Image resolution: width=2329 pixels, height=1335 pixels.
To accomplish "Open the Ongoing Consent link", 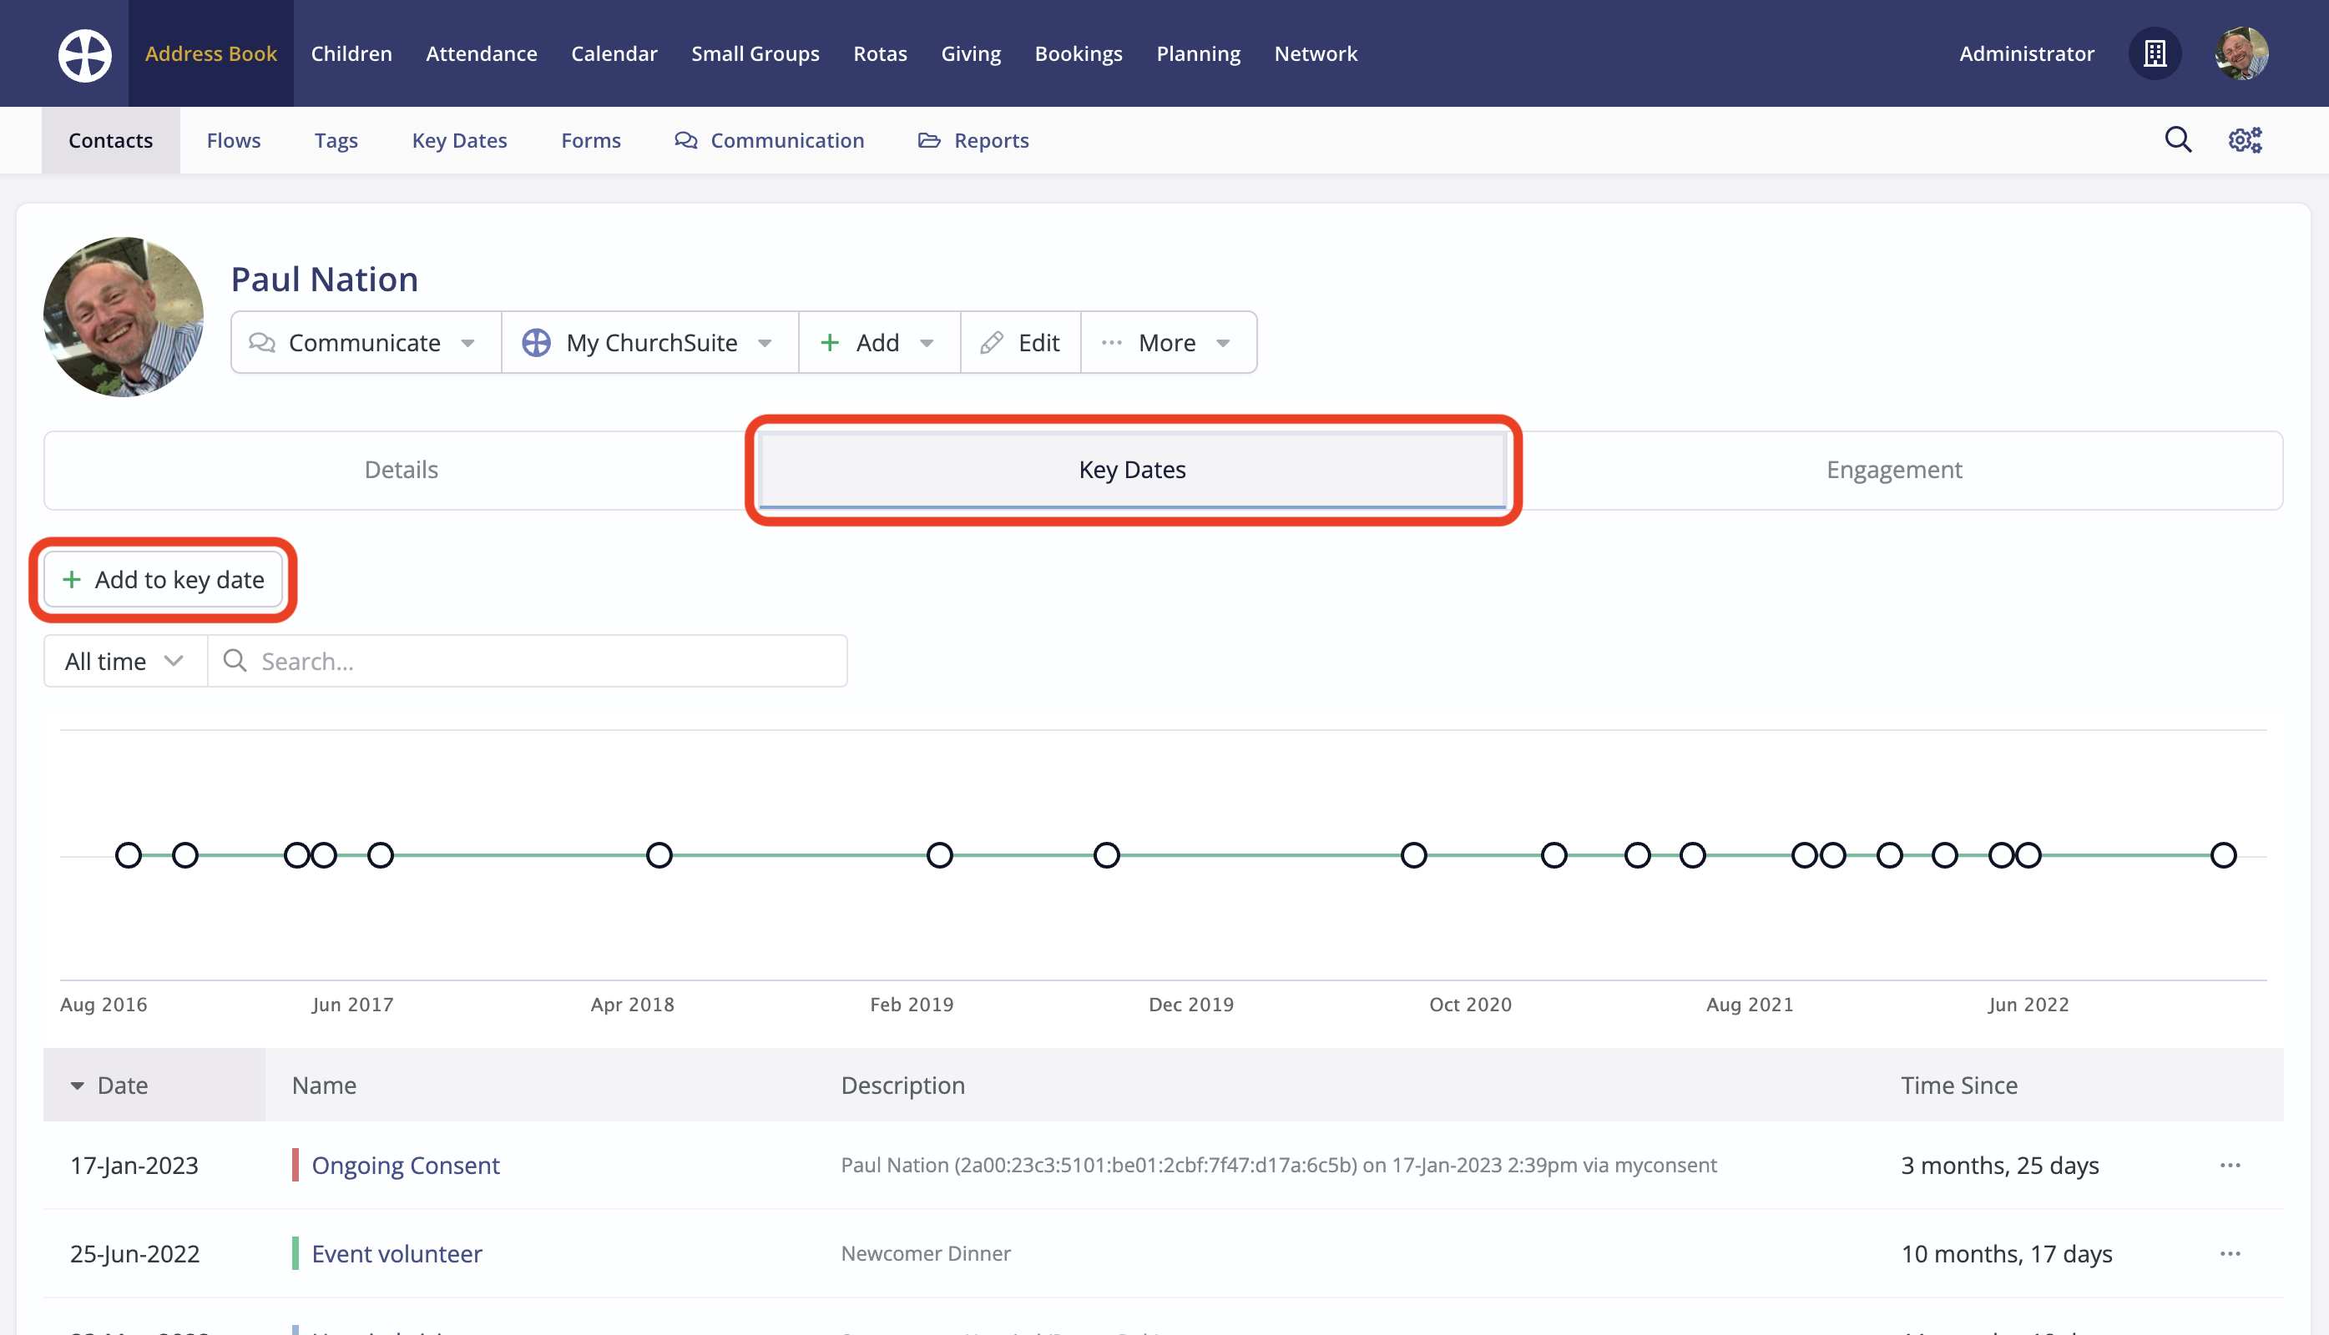I will tap(406, 1165).
